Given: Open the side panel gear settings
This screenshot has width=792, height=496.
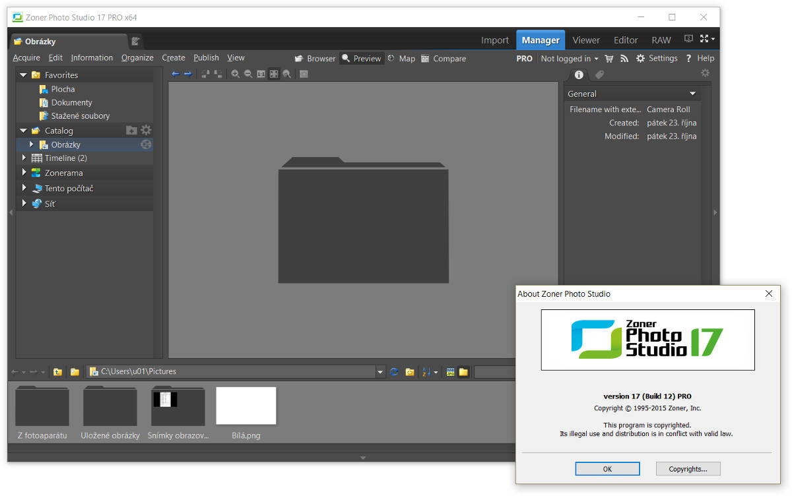Looking at the screenshot, I should click(x=705, y=73).
